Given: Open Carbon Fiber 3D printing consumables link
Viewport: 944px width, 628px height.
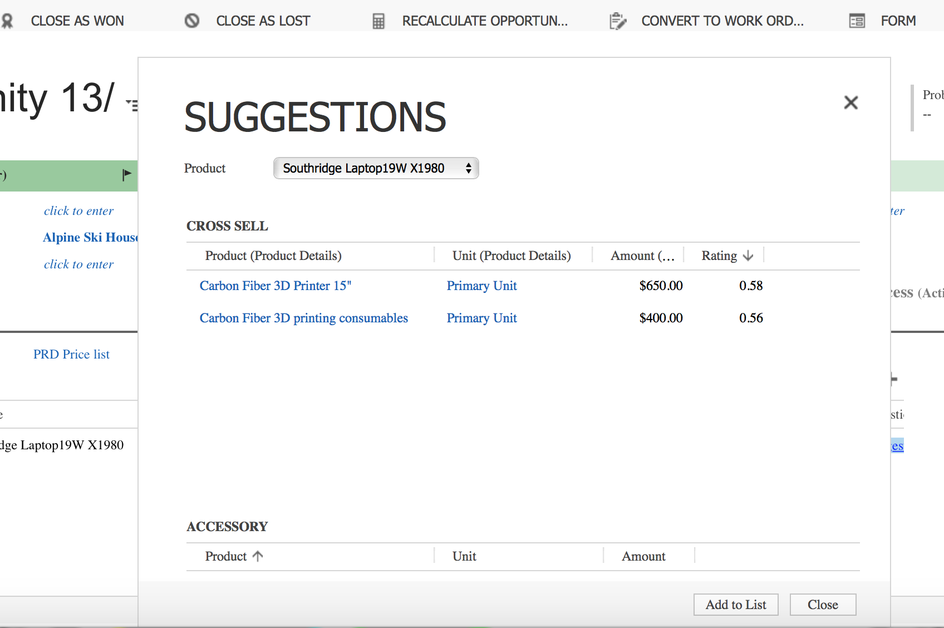Looking at the screenshot, I should pyautogui.click(x=303, y=318).
